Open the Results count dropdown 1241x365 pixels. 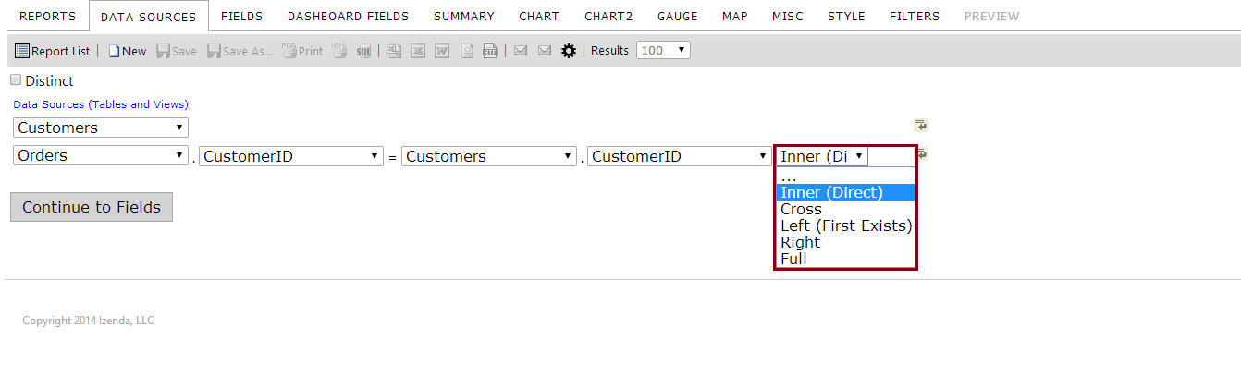(x=663, y=50)
